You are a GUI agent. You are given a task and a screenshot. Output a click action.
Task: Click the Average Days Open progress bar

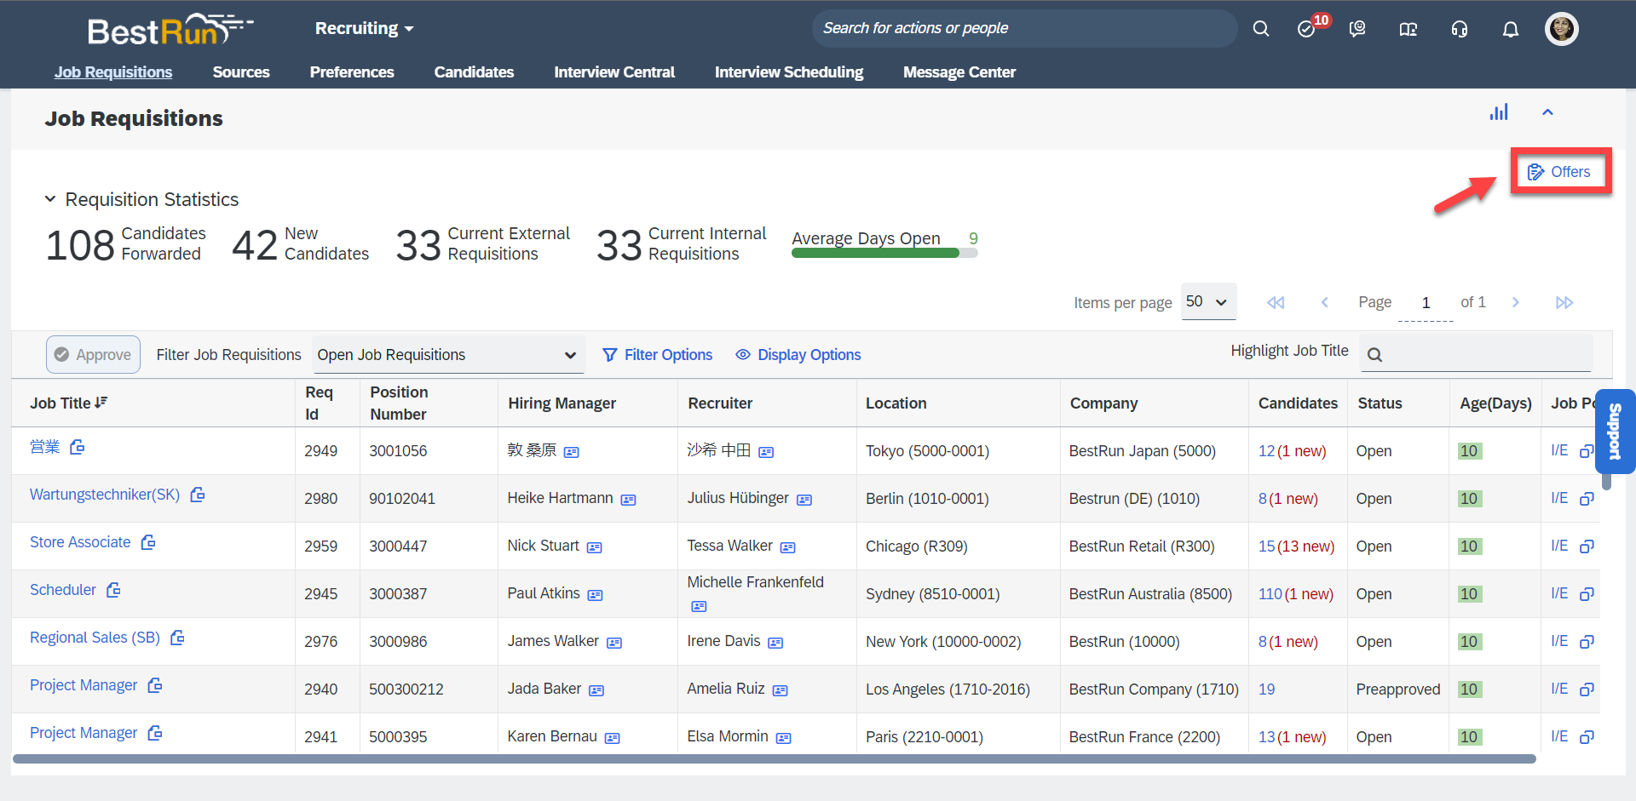pos(884,253)
